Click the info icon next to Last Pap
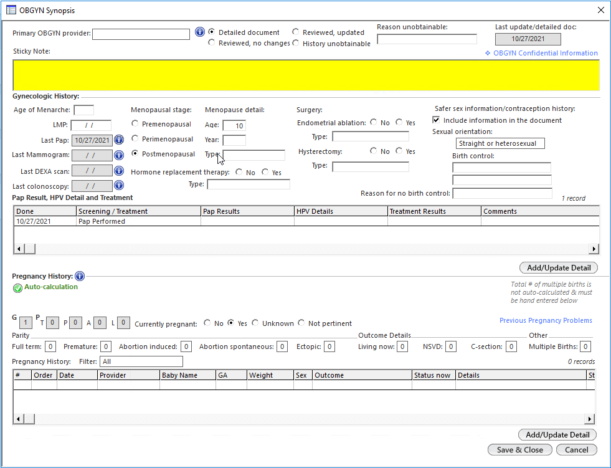This screenshot has height=468, width=611. point(119,140)
